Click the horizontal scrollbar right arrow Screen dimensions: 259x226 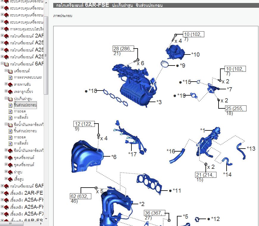point(41,224)
